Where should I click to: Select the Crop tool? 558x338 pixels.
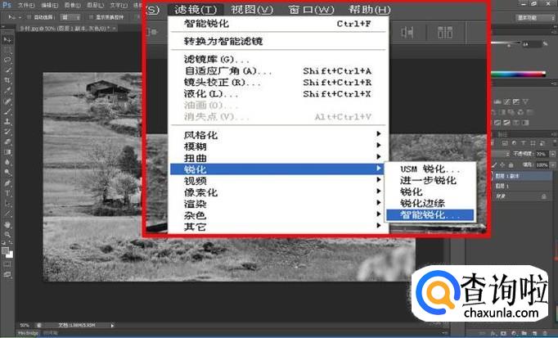(x=7, y=81)
